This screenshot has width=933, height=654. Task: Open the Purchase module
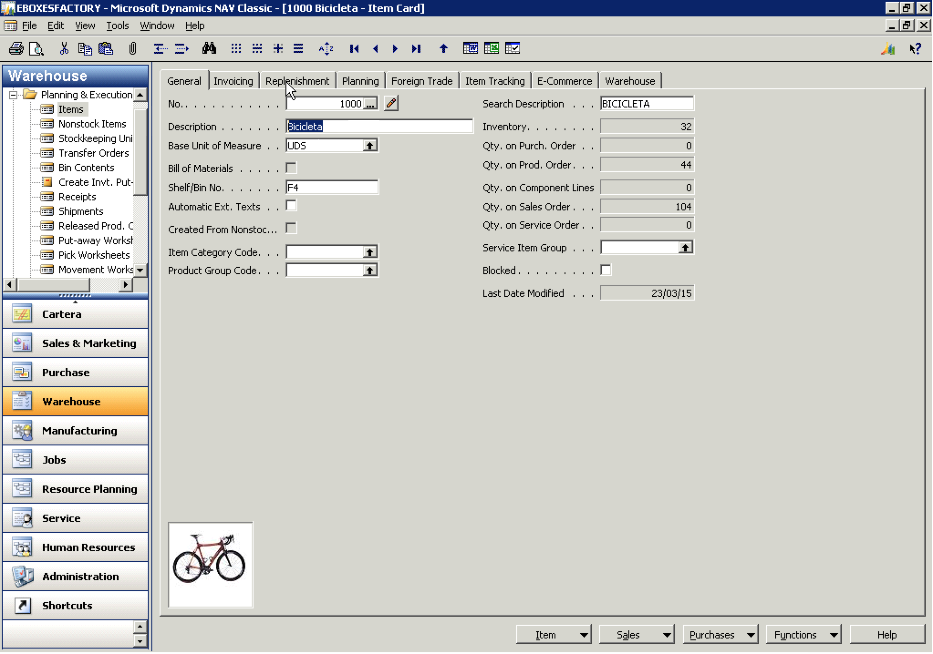75,372
